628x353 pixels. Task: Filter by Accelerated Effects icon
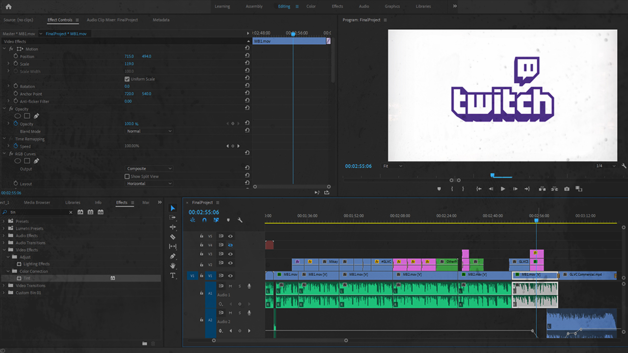coord(80,212)
